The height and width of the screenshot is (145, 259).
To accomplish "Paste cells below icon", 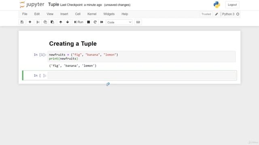I will pyautogui.click(x=52, y=22).
